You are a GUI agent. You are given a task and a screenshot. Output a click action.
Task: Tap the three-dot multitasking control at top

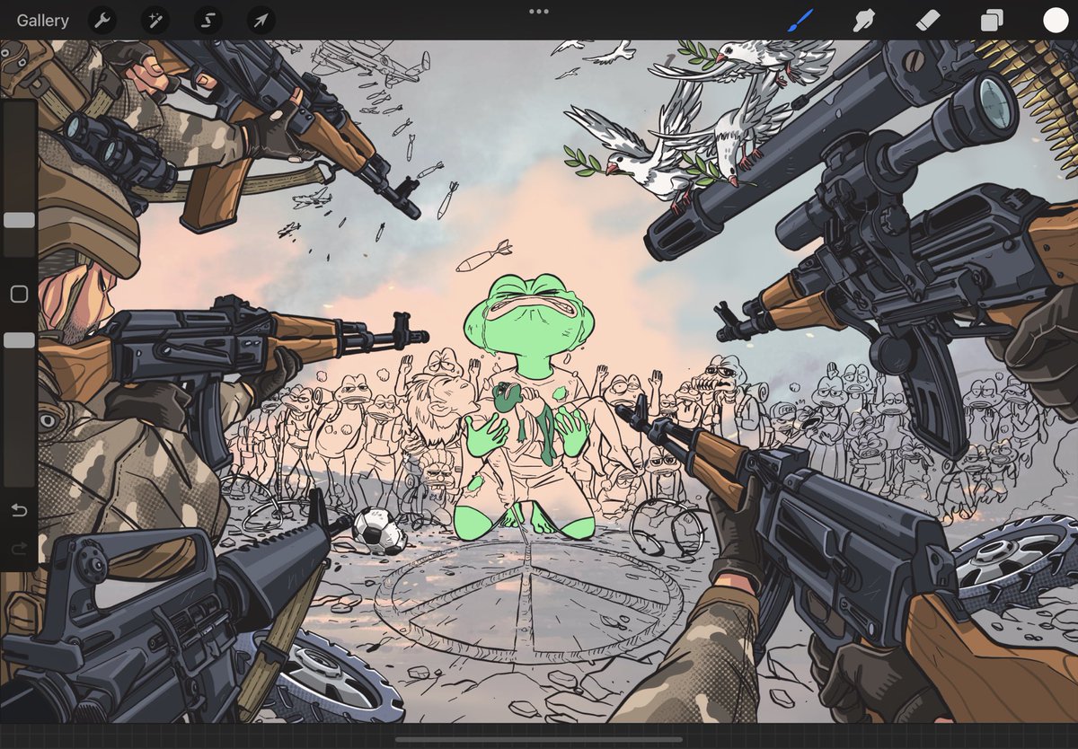click(x=539, y=12)
